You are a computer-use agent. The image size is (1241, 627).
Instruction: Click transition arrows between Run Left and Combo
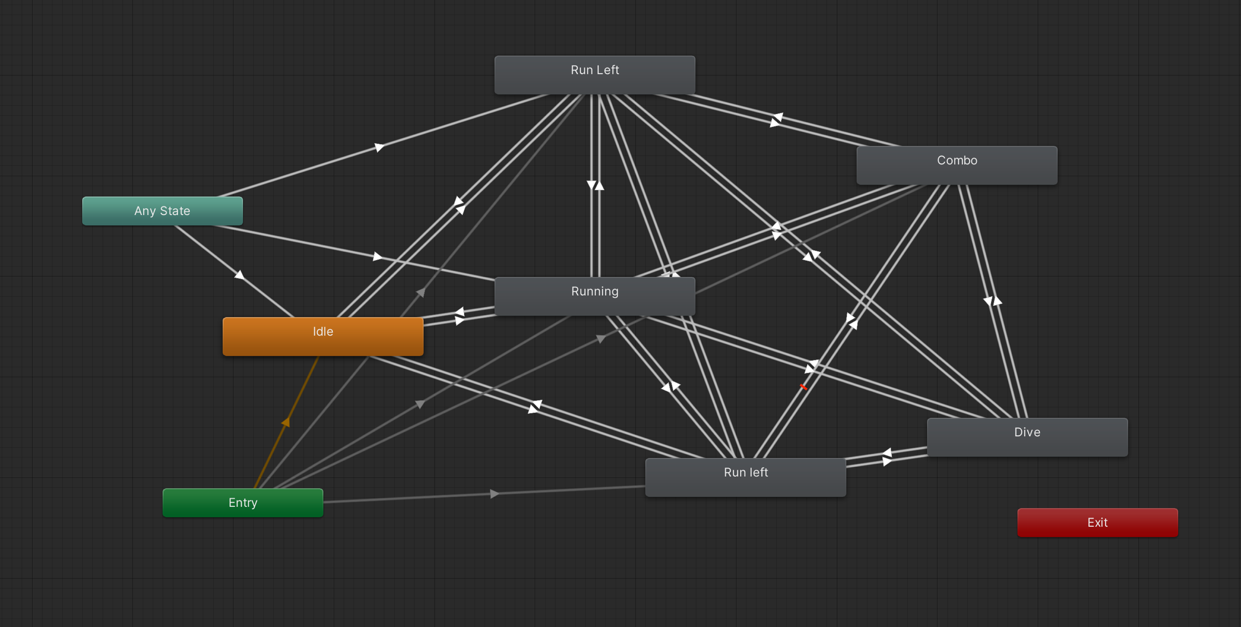pos(776,120)
